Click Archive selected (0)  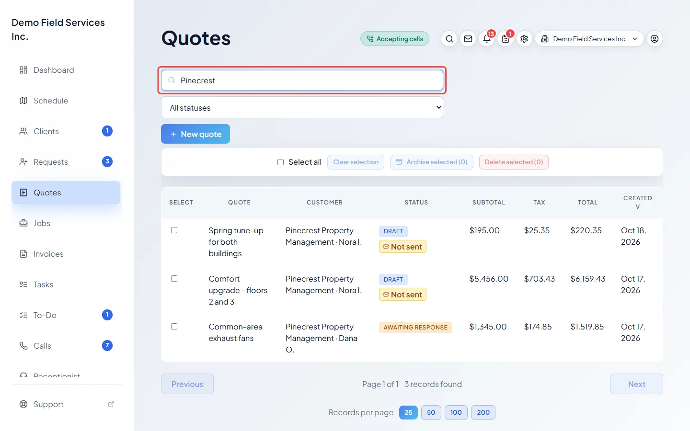[x=432, y=162]
